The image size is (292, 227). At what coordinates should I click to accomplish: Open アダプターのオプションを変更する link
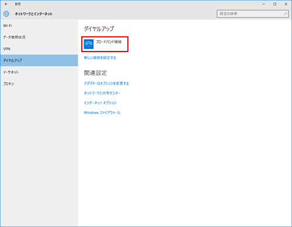point(106,84)
